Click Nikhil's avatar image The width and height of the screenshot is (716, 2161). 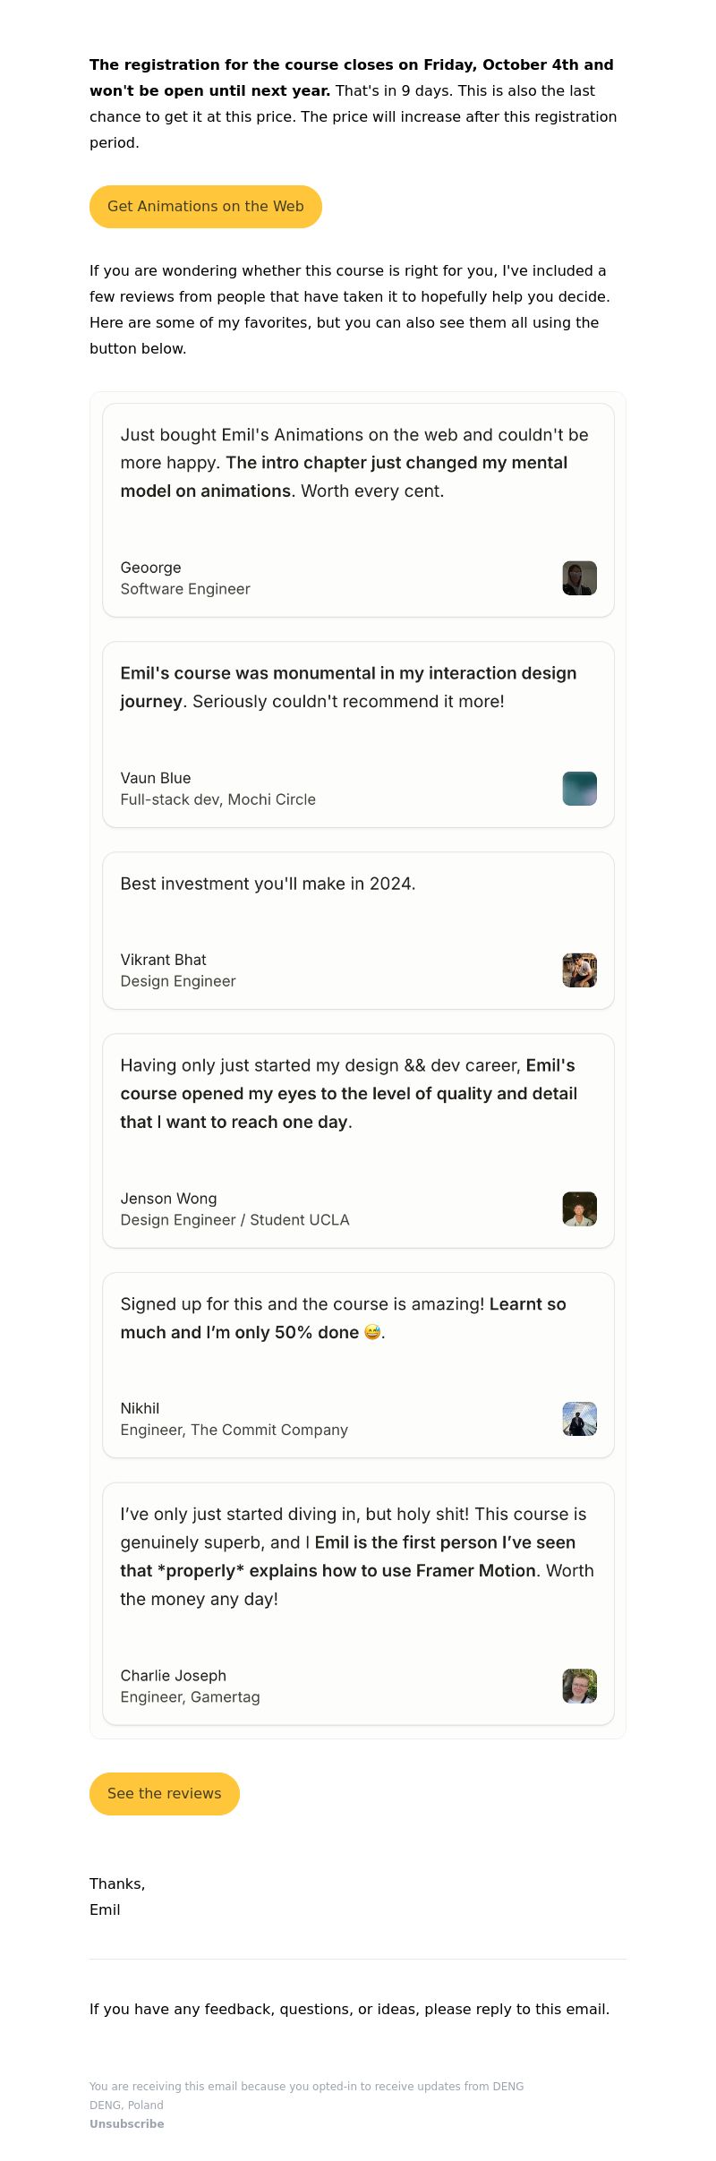click(x=579, y=1419)
